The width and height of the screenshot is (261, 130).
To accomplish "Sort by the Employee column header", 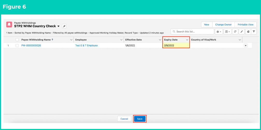I will (81, 40).
